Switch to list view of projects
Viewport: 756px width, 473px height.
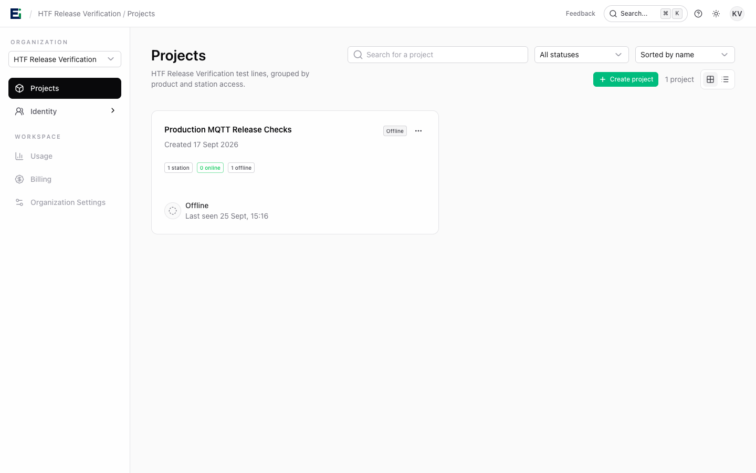tap(725, 79)
